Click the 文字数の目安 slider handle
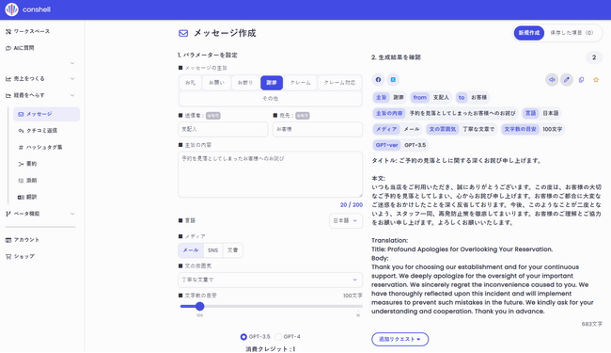 199,306
